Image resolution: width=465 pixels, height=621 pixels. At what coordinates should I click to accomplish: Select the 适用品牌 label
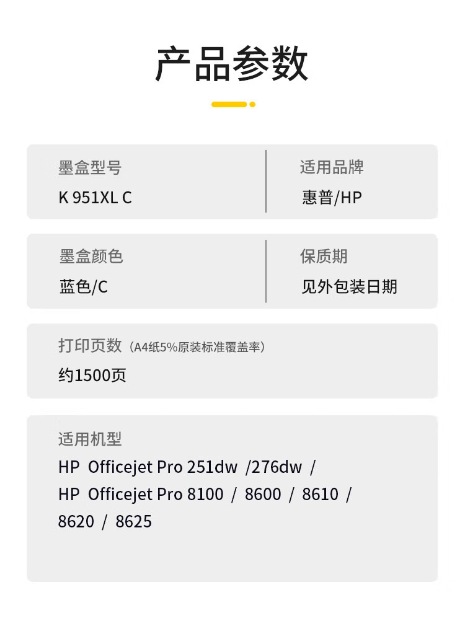[x=332, y=167]
